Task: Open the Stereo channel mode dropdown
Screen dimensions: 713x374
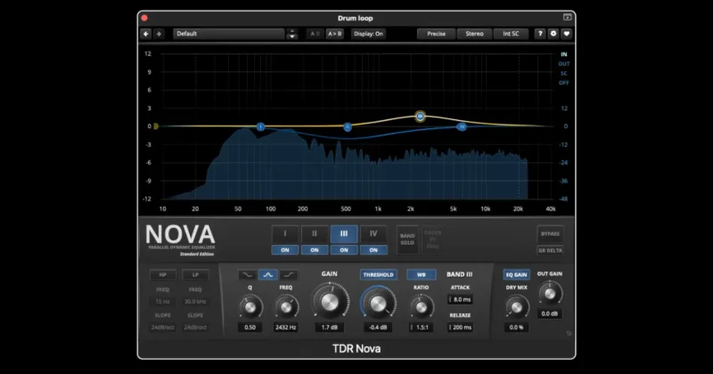Action: pos(474,34)
